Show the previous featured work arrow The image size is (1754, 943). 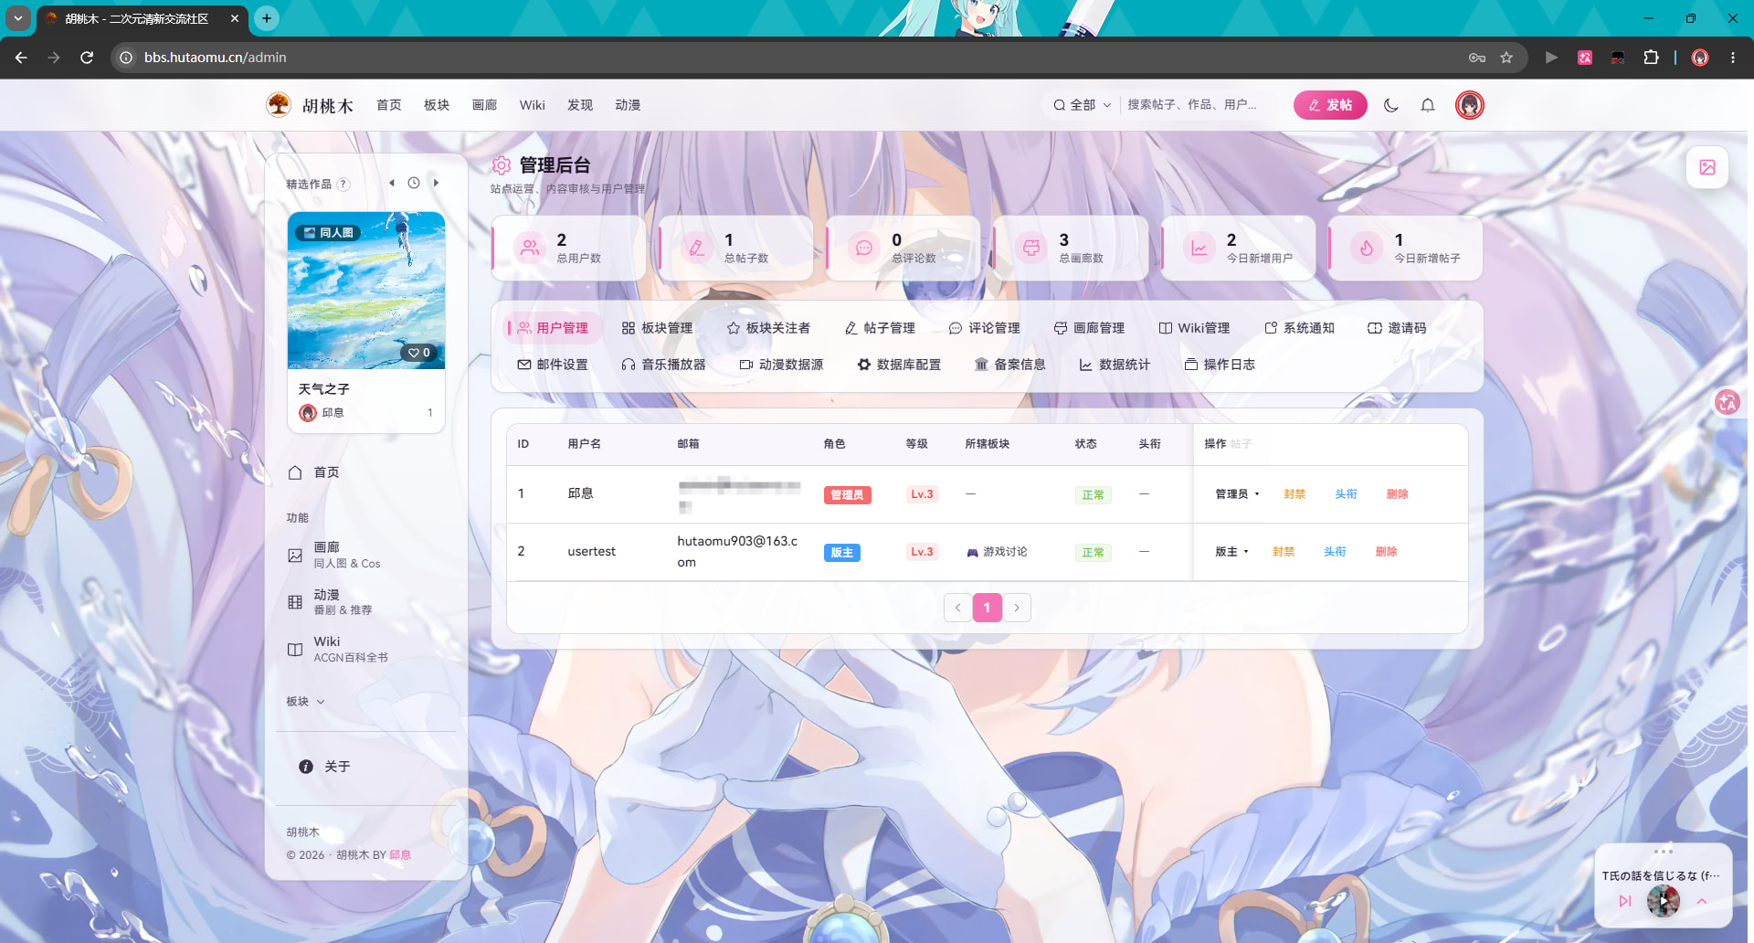point(392,183)
